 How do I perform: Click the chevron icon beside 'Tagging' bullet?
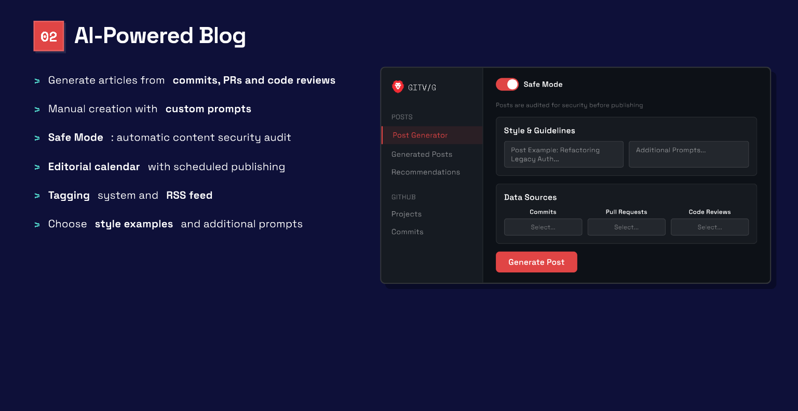(x=37, y=196)
